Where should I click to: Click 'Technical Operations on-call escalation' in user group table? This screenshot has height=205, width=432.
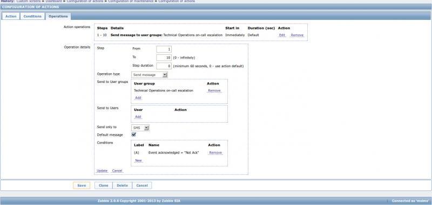click(x=164, y=90)
